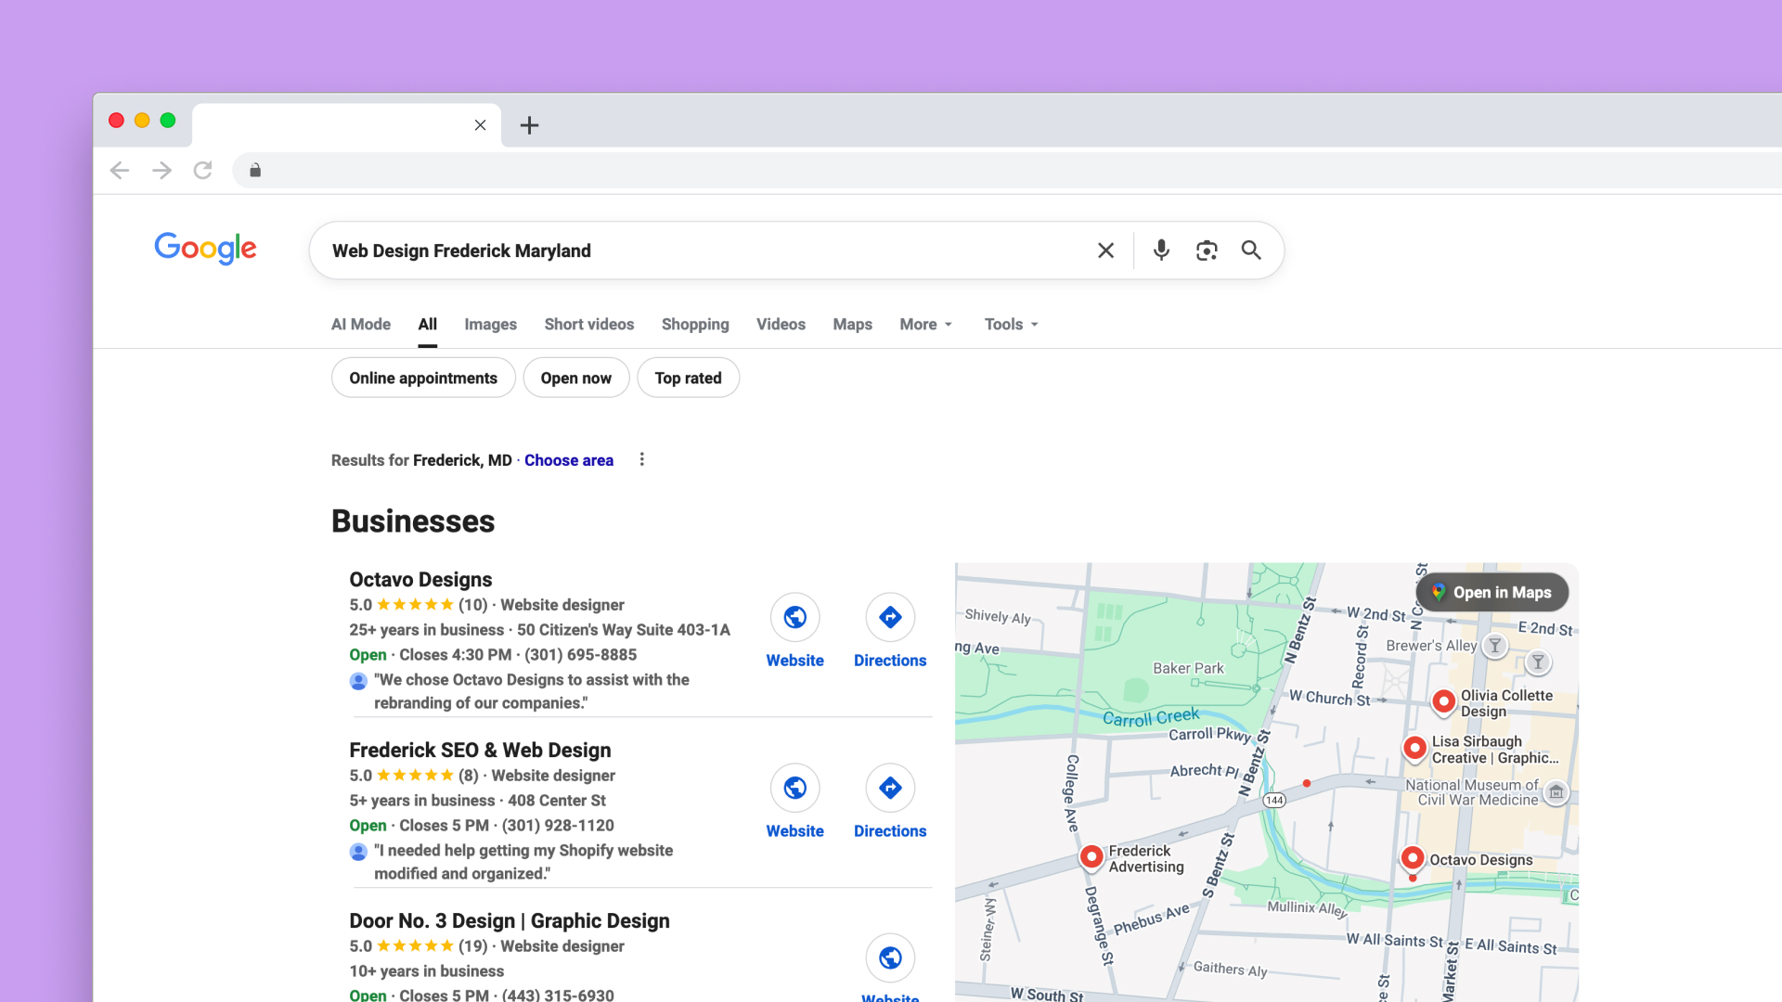This screenshot has width=1782, height=1002.
Task: Click Octavo Designs Website globe icon
Action: tap(794, 617)
